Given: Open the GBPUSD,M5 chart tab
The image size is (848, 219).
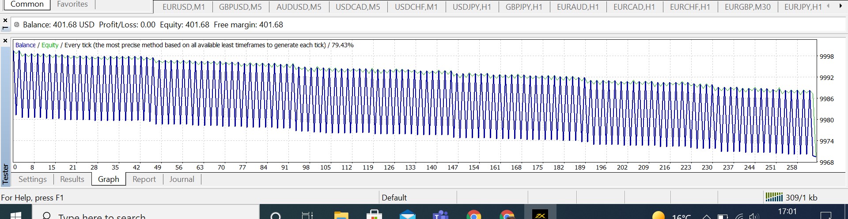Looking at the screenshot, I should 240,7.
